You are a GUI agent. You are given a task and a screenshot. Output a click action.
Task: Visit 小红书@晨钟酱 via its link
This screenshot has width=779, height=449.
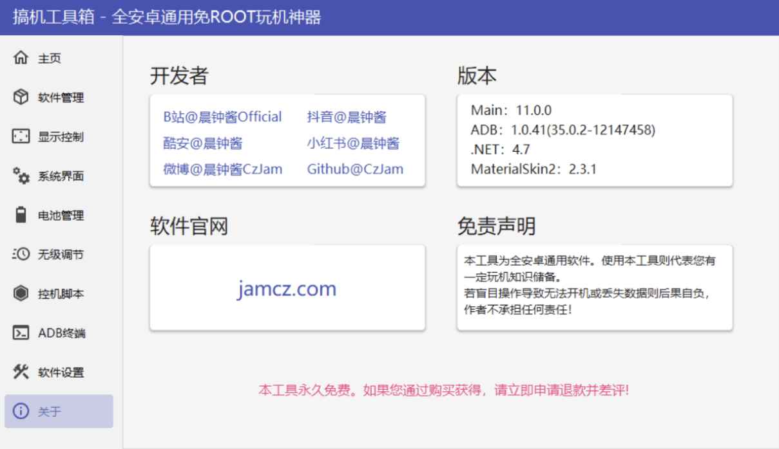tap(354, 143)
